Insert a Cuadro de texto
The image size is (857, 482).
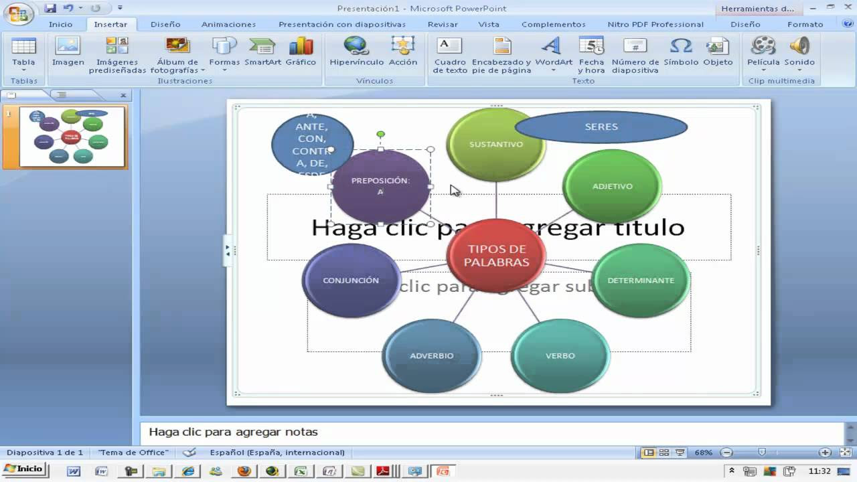(x=450, y=55)
